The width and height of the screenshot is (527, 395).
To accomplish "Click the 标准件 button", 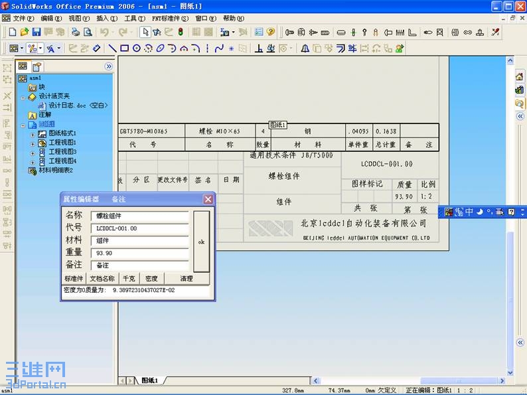I will point(74,279).
